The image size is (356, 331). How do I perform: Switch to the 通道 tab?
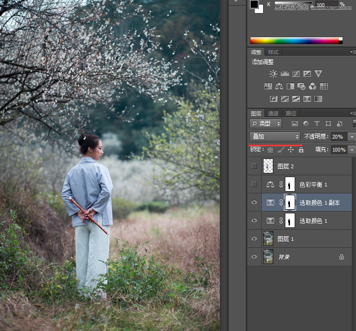[273, 113]
